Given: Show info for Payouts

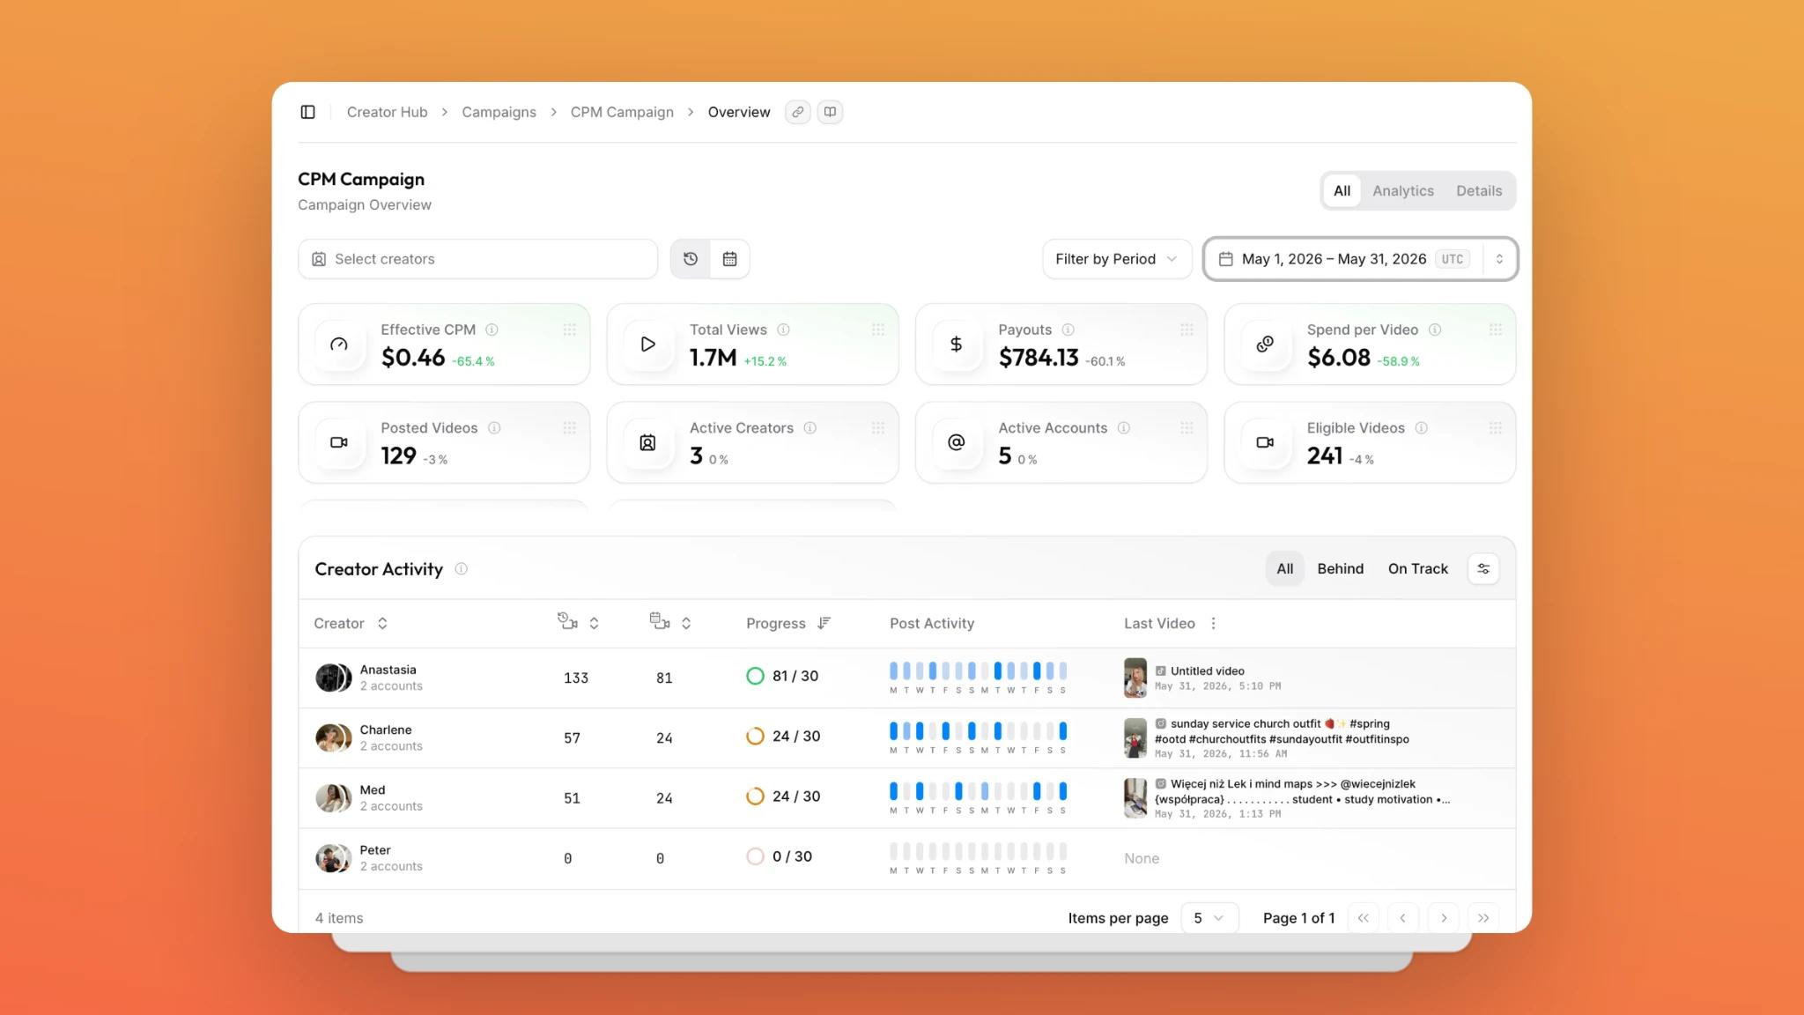Looking at the screenshot, I should pyautogui.click(x=1068, y=330).
